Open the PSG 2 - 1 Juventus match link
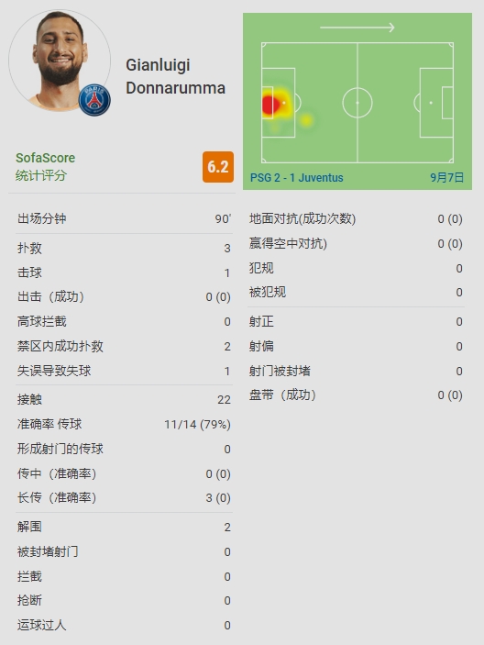The image size is (484, 645). (x=297, y=178)
